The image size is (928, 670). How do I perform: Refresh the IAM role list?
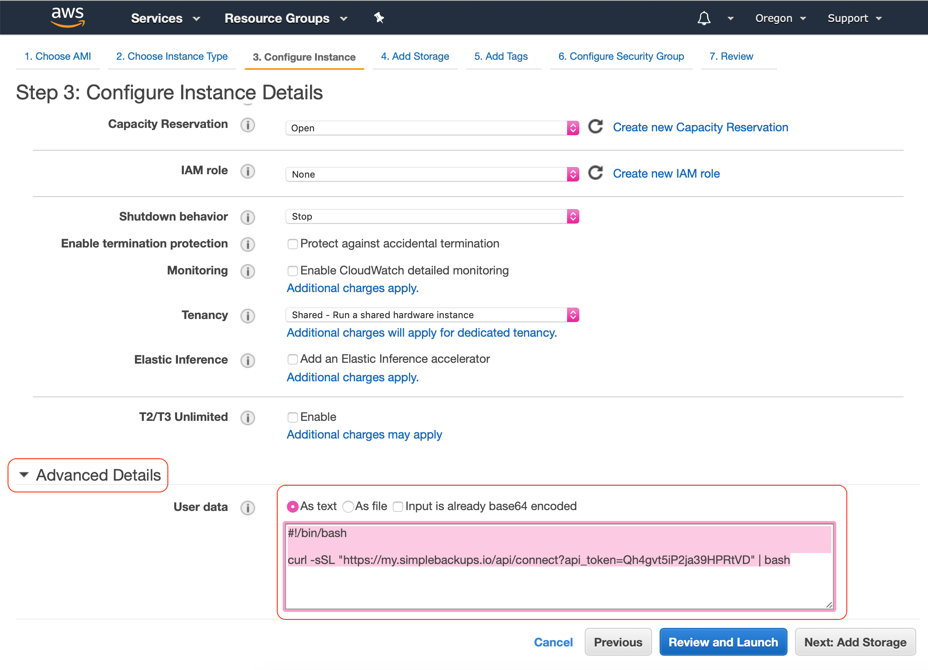595,173
